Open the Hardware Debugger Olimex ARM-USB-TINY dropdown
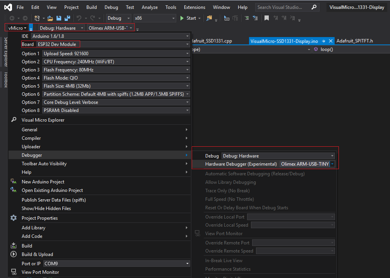 coord(307,164)
